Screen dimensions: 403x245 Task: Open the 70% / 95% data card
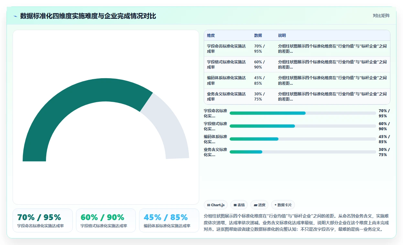tap(43, 220)
